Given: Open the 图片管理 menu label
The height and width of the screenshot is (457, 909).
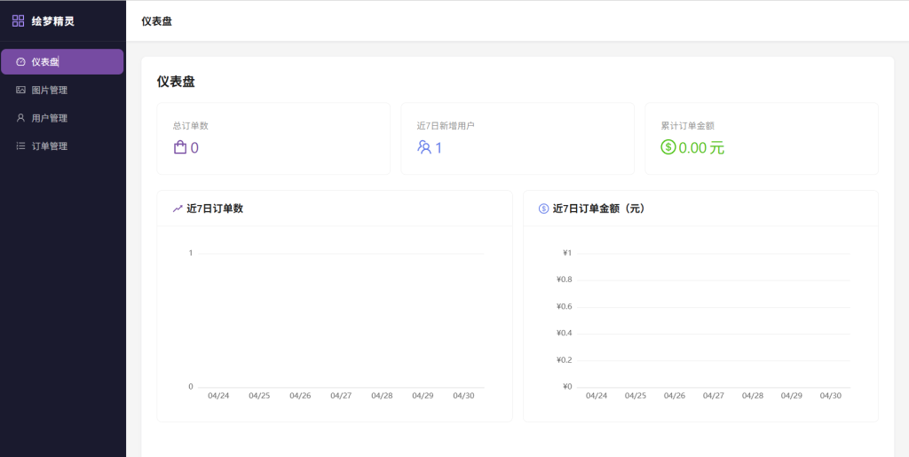Looking at the screenshot, I should 50,90.
